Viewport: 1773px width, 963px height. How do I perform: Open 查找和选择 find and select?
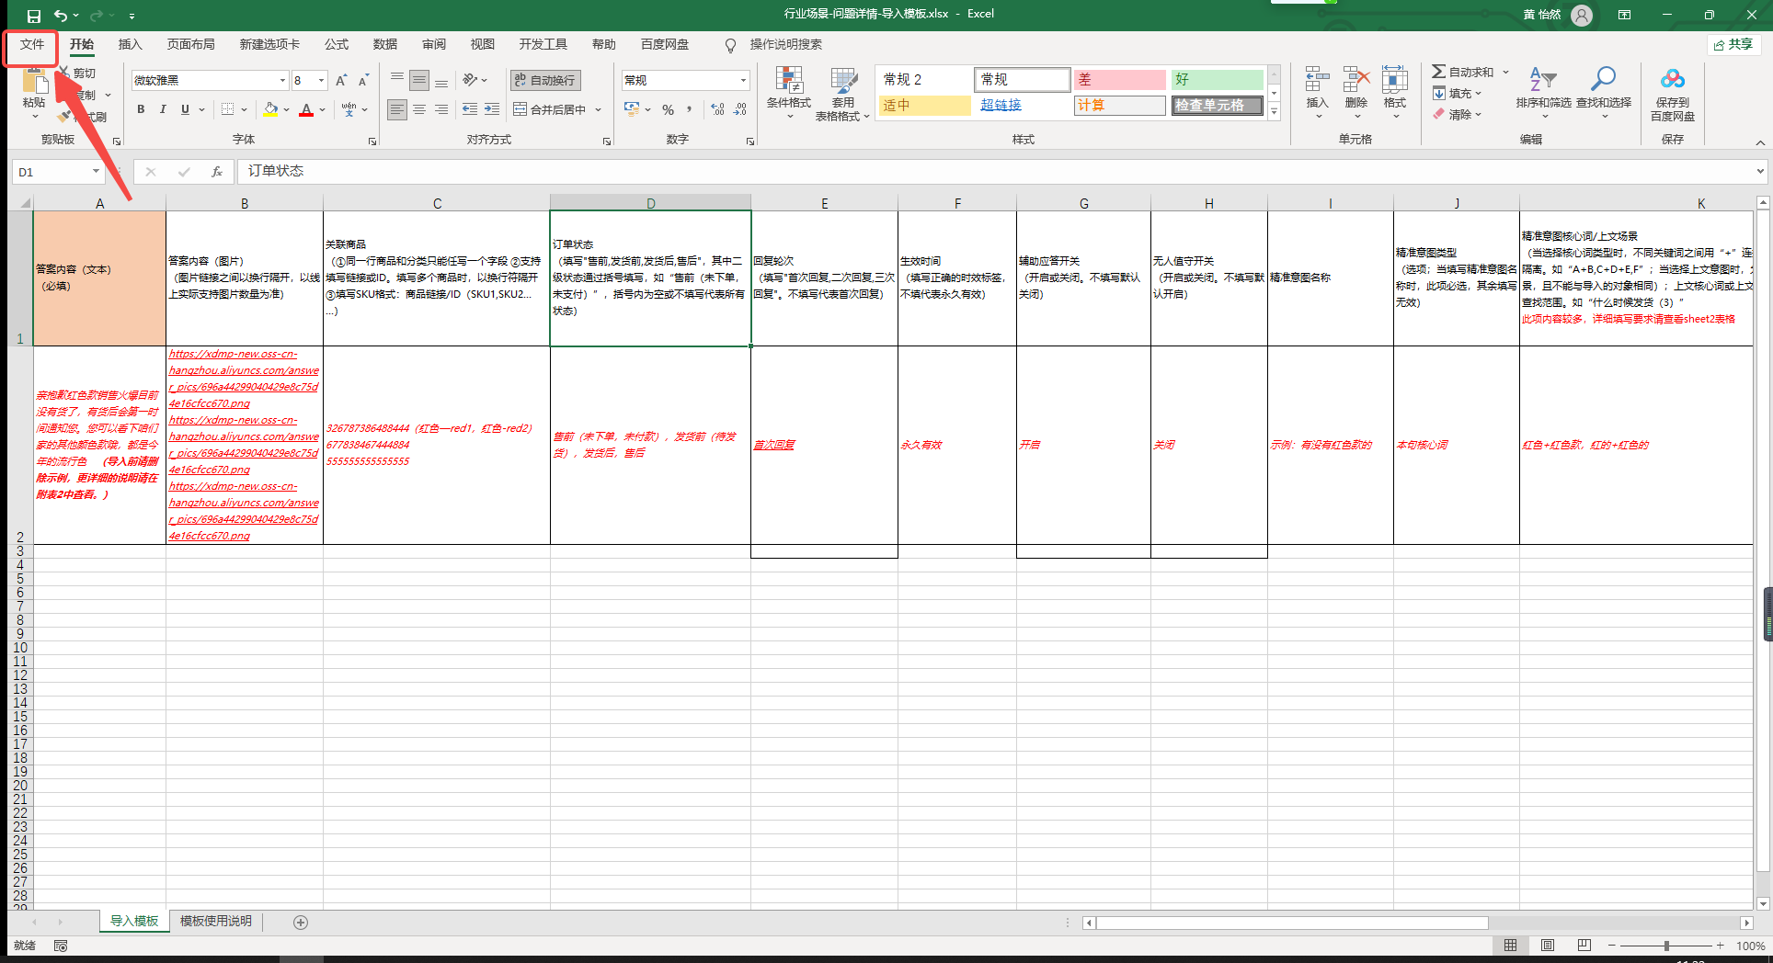1604,93
